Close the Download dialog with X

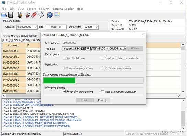pos(142,35)
